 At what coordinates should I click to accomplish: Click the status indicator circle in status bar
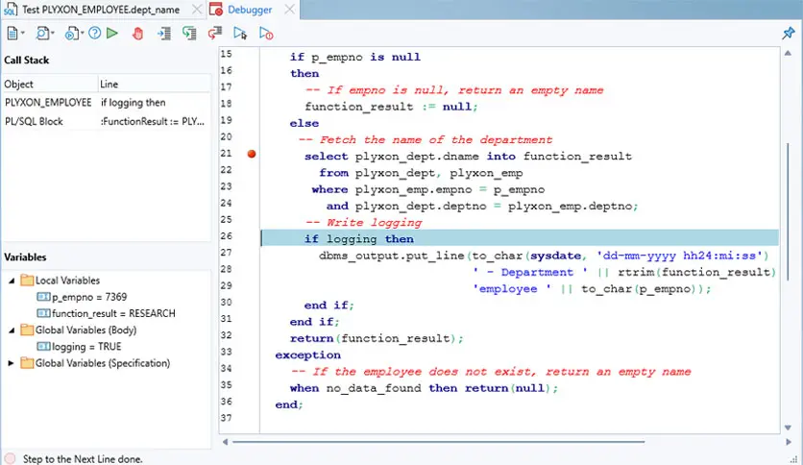point(11,458)
